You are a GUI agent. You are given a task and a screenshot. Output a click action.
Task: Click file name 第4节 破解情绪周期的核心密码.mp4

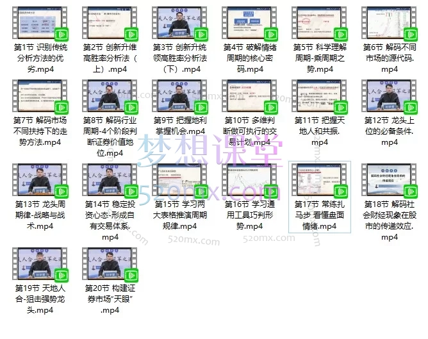point(249,58)
